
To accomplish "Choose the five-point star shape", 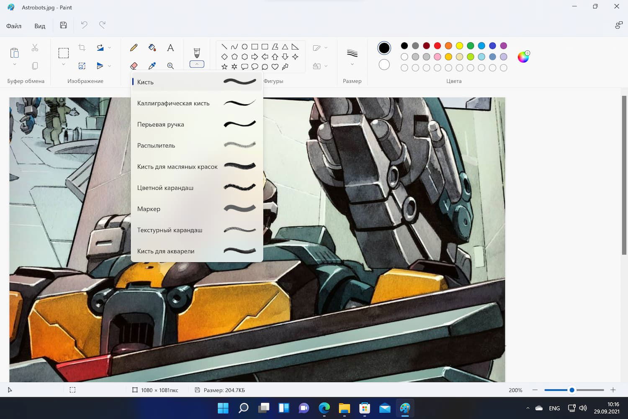I will tap(224, 67).
